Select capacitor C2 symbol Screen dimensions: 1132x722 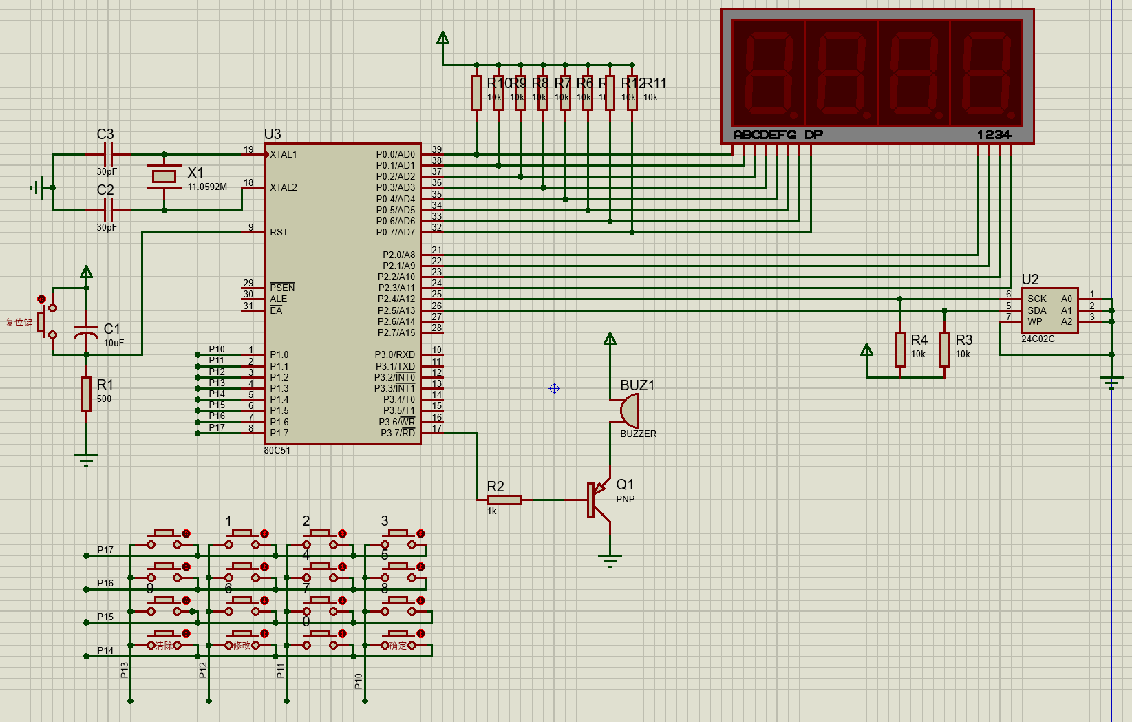coord(107,210)
